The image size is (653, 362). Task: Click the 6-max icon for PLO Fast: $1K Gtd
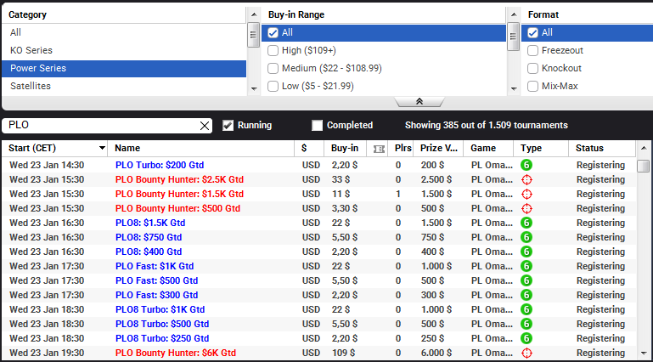coord(526,266)
